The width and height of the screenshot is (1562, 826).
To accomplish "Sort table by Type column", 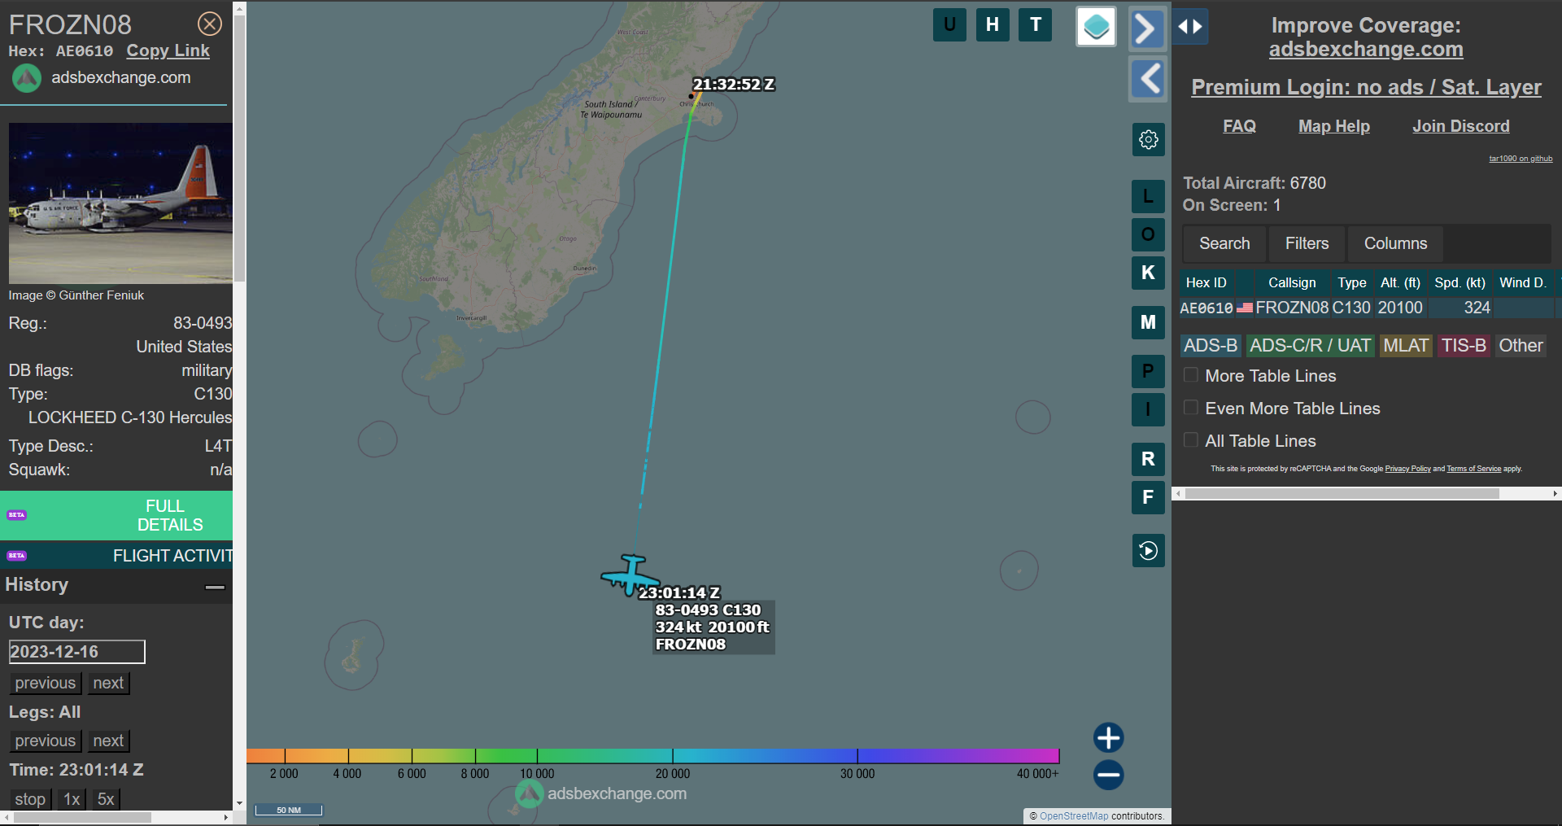I will 1351,283.
